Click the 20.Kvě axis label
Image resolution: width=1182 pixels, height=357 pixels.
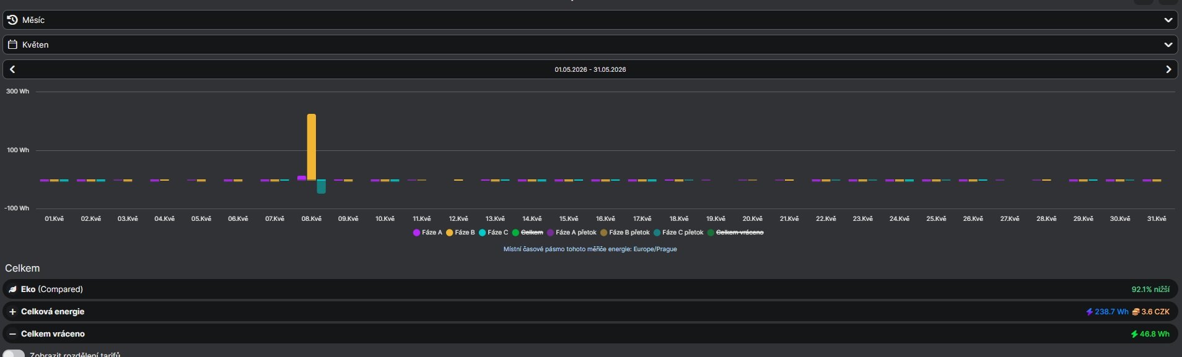(753, 219)
